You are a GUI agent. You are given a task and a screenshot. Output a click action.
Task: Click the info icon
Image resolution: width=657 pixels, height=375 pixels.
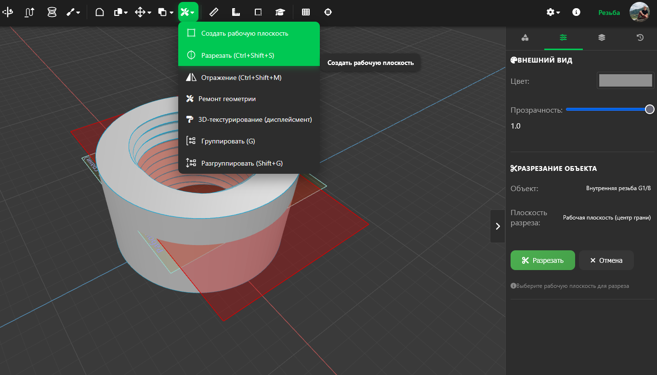tap(576, 13)
